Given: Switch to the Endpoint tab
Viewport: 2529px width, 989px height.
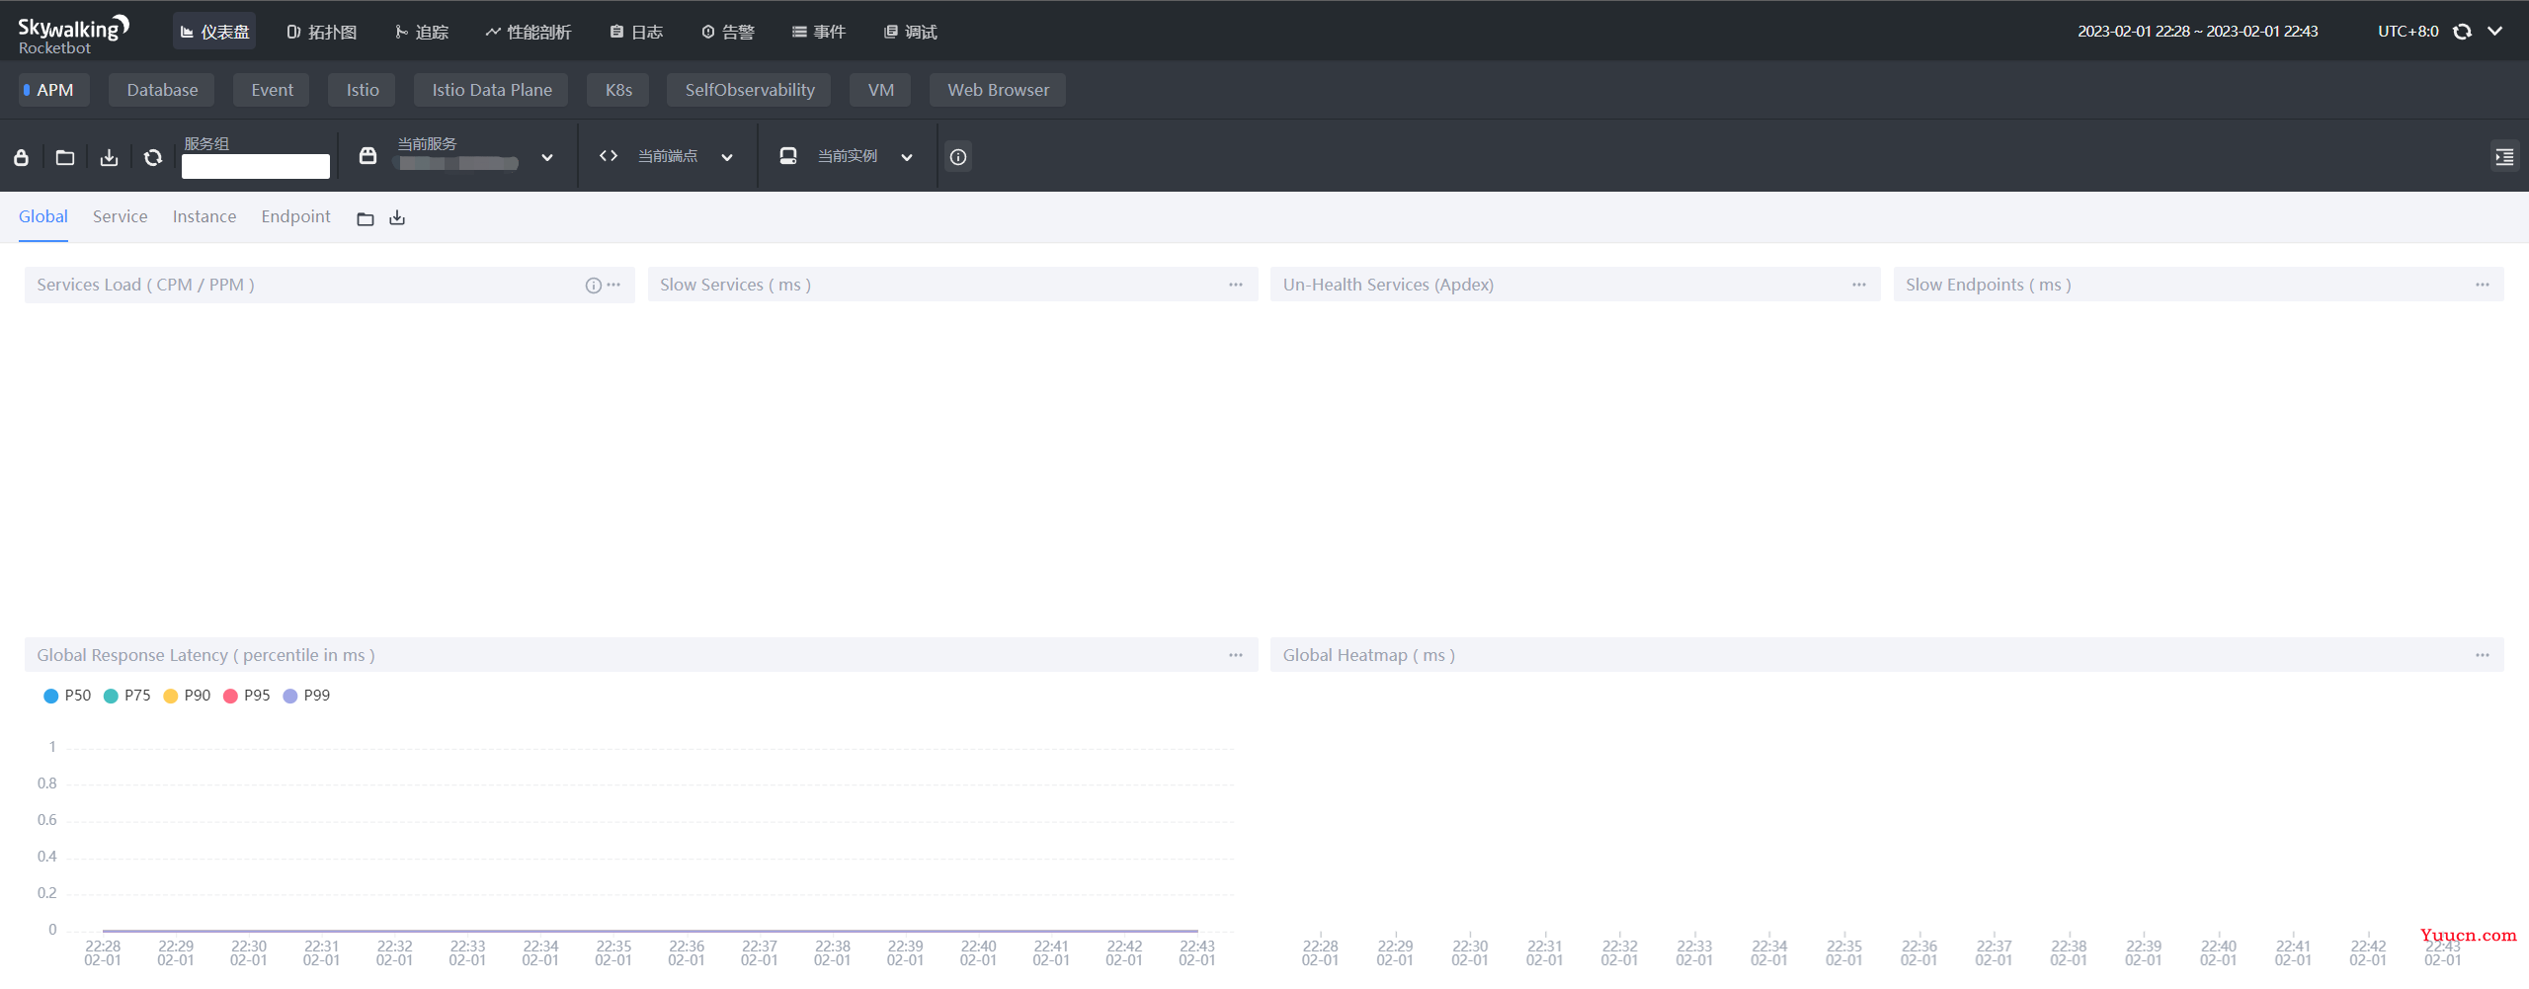Looking at the screenshot, I should click(x=296, y=216).
